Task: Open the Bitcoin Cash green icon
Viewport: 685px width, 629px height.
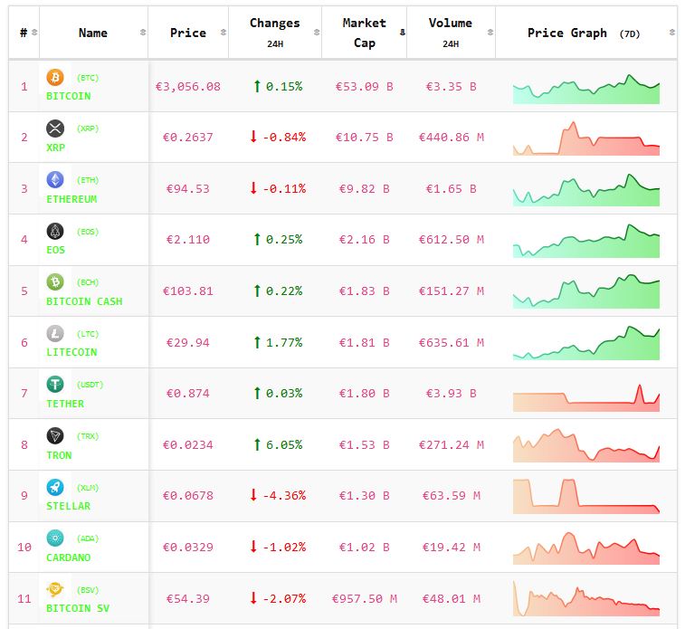Action: [x=55, y=282]
